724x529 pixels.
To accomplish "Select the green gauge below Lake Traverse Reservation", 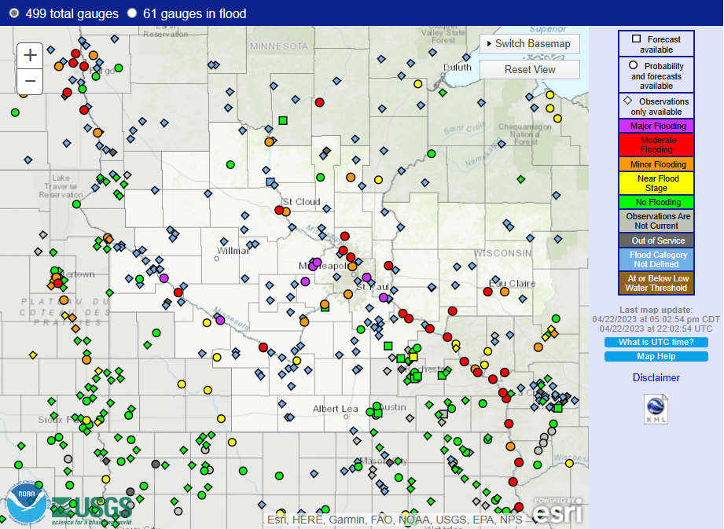I will 77,204.
